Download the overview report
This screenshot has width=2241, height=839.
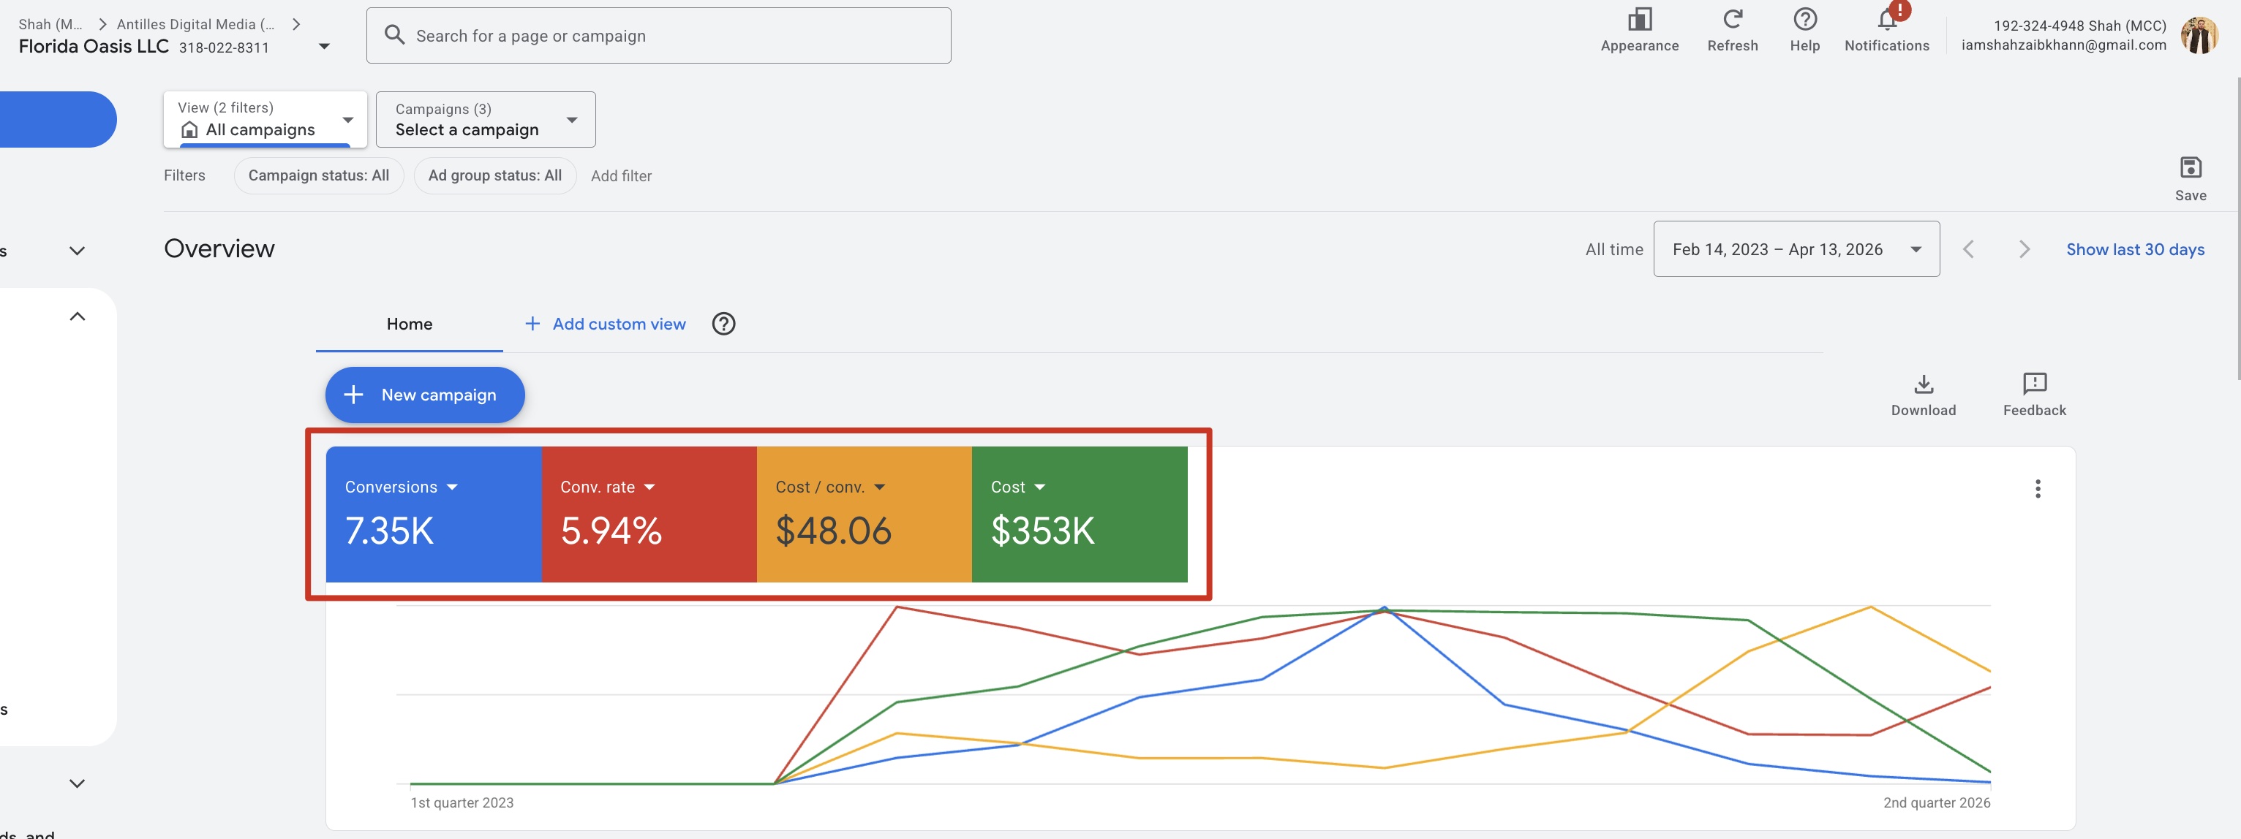[x=1923, y=395]
